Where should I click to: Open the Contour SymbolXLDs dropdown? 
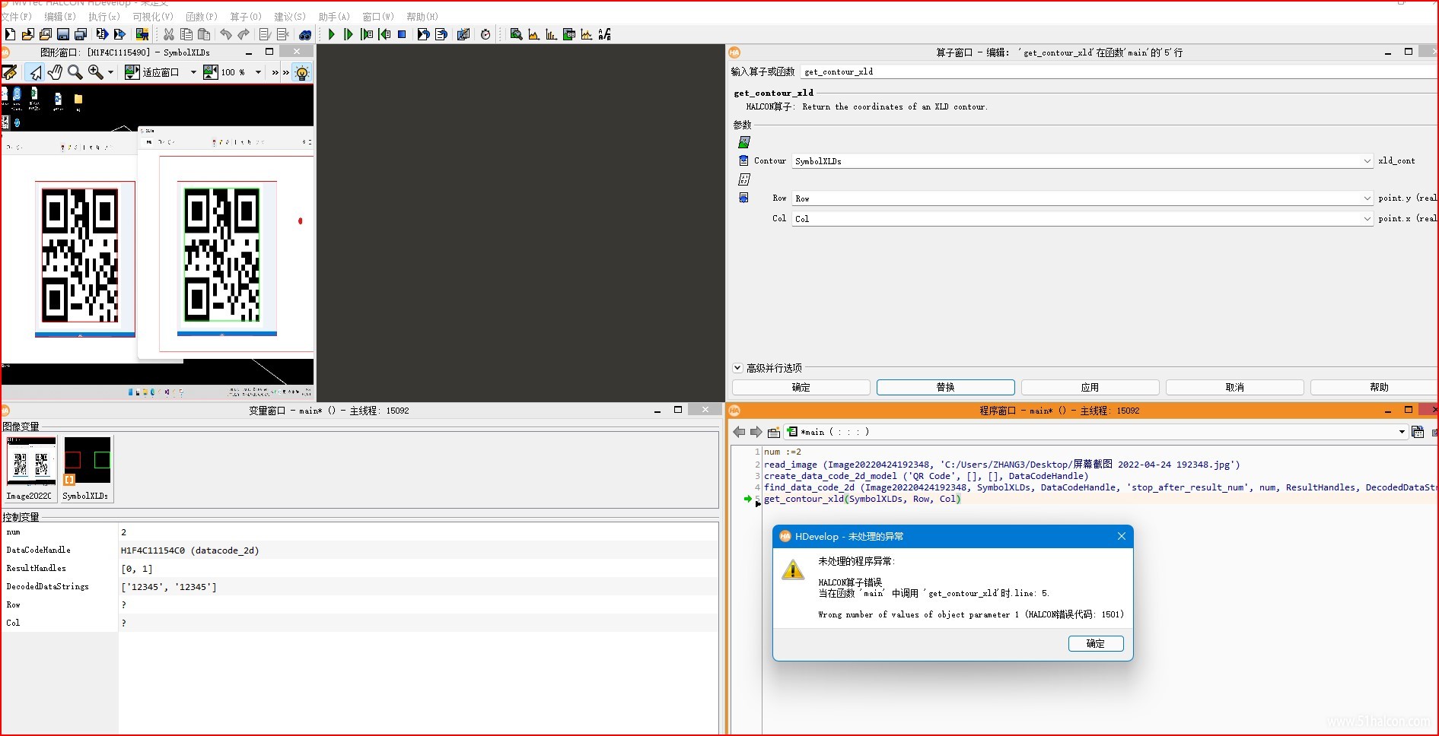tap(1367, 161)
